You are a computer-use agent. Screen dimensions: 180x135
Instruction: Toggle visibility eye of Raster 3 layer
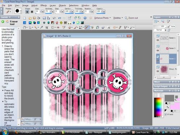pyautogui.click(x=158, y=50)
